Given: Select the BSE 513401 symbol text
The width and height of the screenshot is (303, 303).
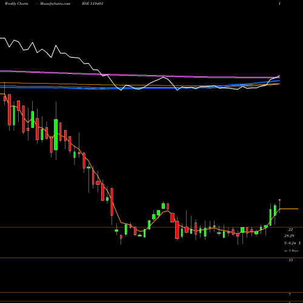Looking at the screenshot, I should [93, 4].
